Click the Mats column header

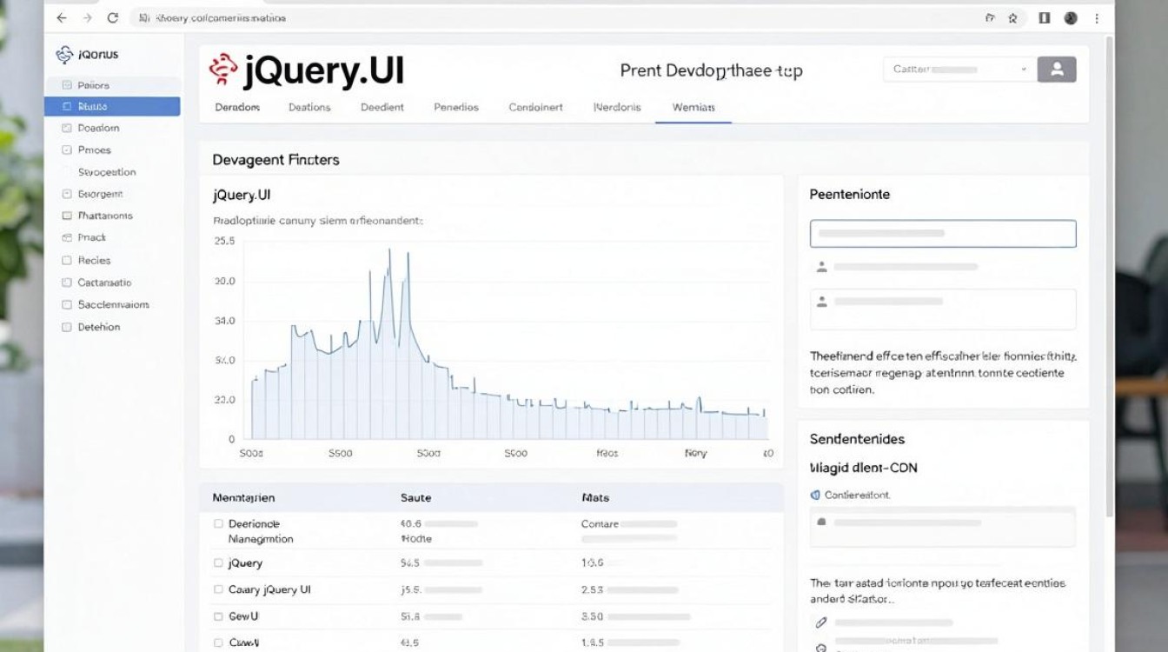coord(595,498)
